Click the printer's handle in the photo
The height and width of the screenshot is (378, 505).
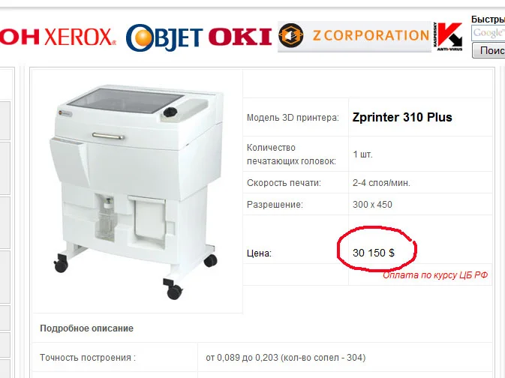point(108,136)
